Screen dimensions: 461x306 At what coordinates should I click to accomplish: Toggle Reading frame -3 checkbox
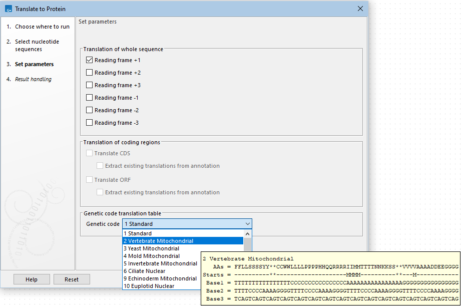[90, 123]
